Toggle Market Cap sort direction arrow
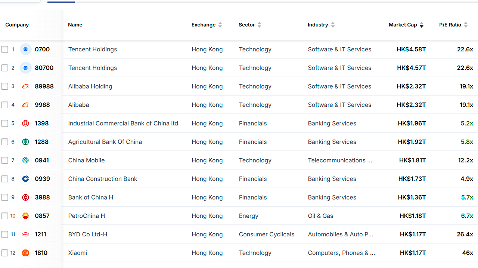 coord(422,25)
